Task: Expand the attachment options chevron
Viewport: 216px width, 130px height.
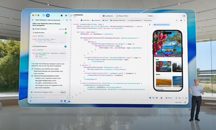Action: coord(33,101)
